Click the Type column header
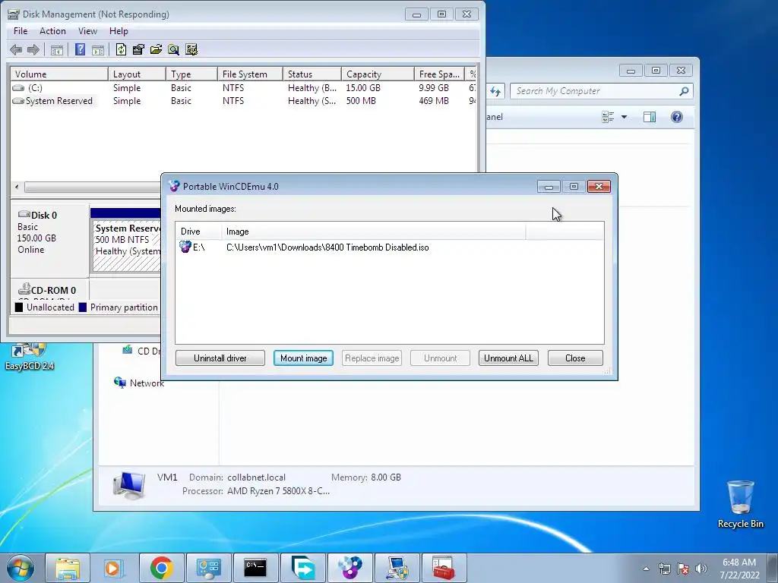778x583 pixels. pyautogui.click(x=191, y=74)
